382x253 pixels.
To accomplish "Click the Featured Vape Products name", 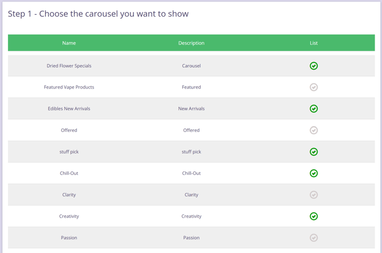I will point(69,87).
